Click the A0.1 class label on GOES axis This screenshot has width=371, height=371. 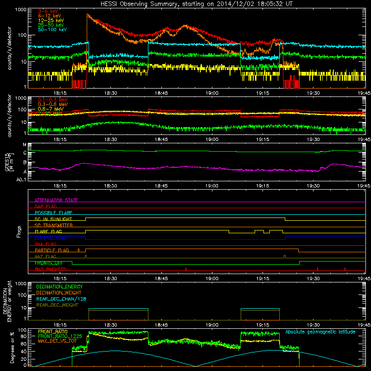(x=21, y=179)
